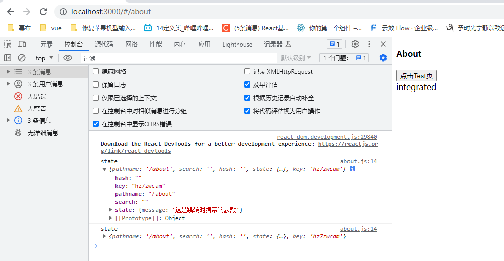Enable 在控制台中对相似消息进行分组 checkbox

pos(96,111)
